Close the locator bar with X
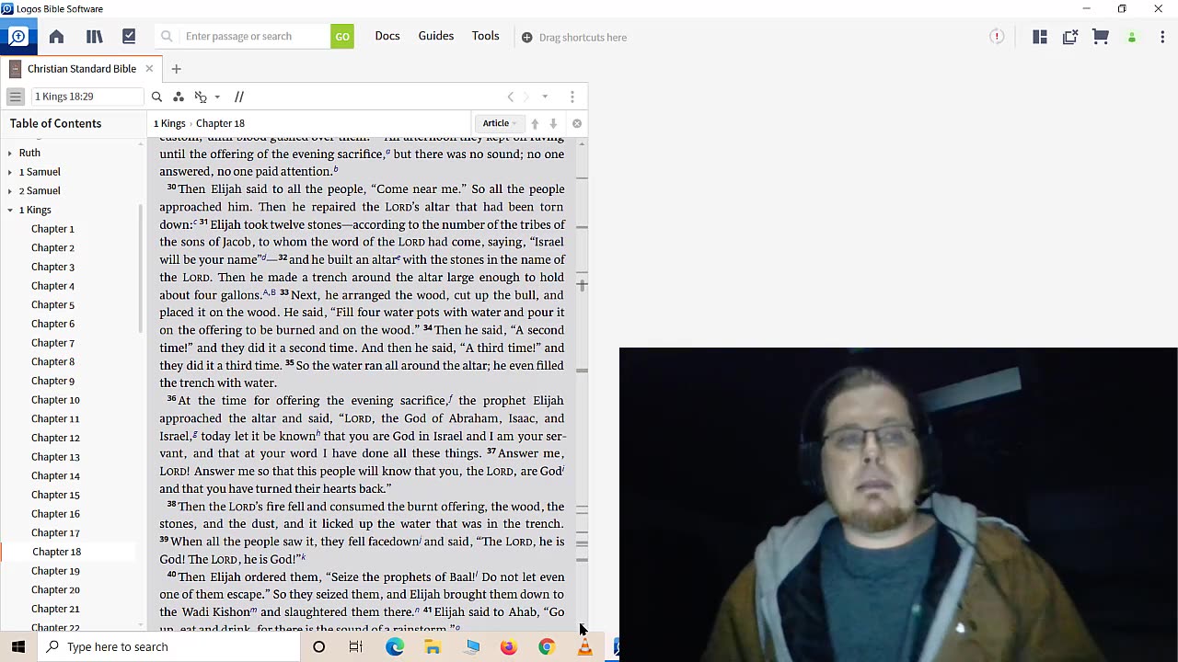The height and width of the screenshot is (662, 1178). tap(577, 123)
